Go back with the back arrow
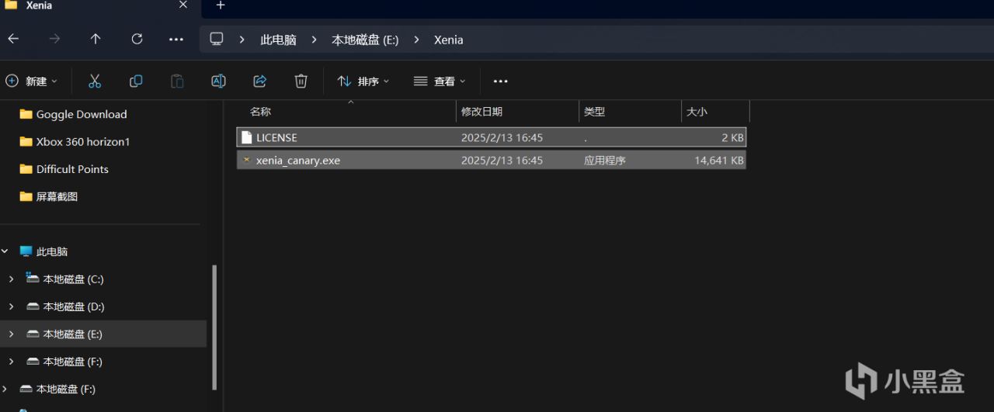 pos(13,39)
